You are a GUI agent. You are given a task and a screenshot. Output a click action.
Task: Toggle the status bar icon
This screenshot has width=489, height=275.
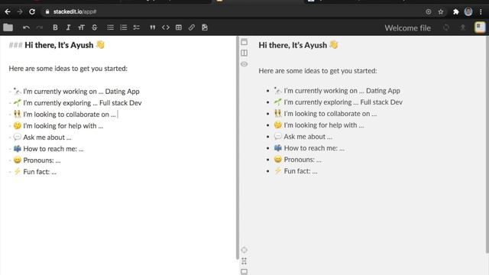(244, 272)
